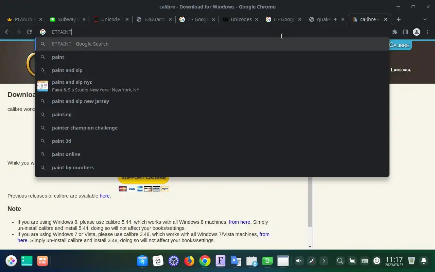Launch Firefox from the dock
Viewport: 435px width, 272px height.
tap(189, 261)
